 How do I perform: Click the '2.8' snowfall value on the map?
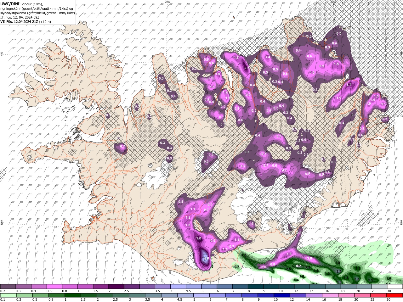click(x=199, y=238)
